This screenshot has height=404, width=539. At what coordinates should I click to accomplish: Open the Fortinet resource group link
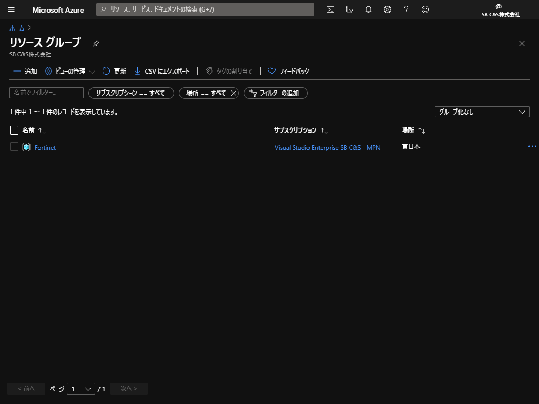[x=45, y=148]
